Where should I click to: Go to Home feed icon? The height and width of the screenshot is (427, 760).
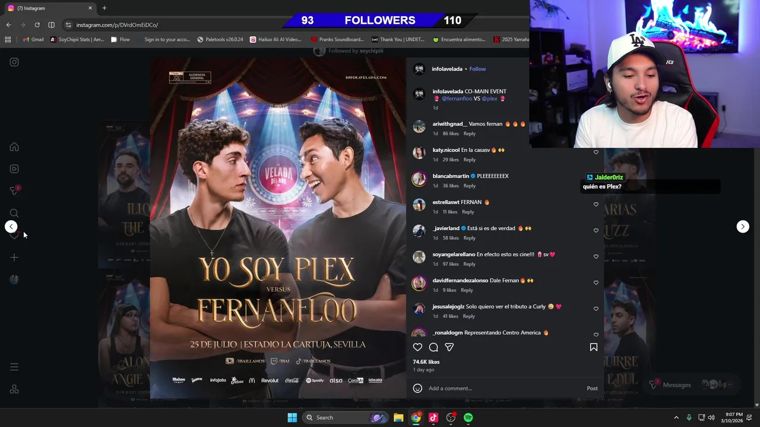[14, 147]
